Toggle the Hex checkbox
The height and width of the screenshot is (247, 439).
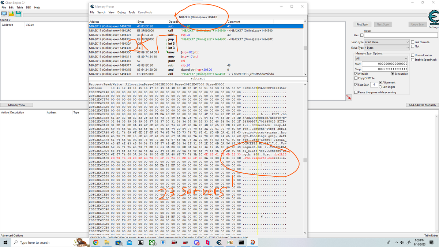(362, 35)
